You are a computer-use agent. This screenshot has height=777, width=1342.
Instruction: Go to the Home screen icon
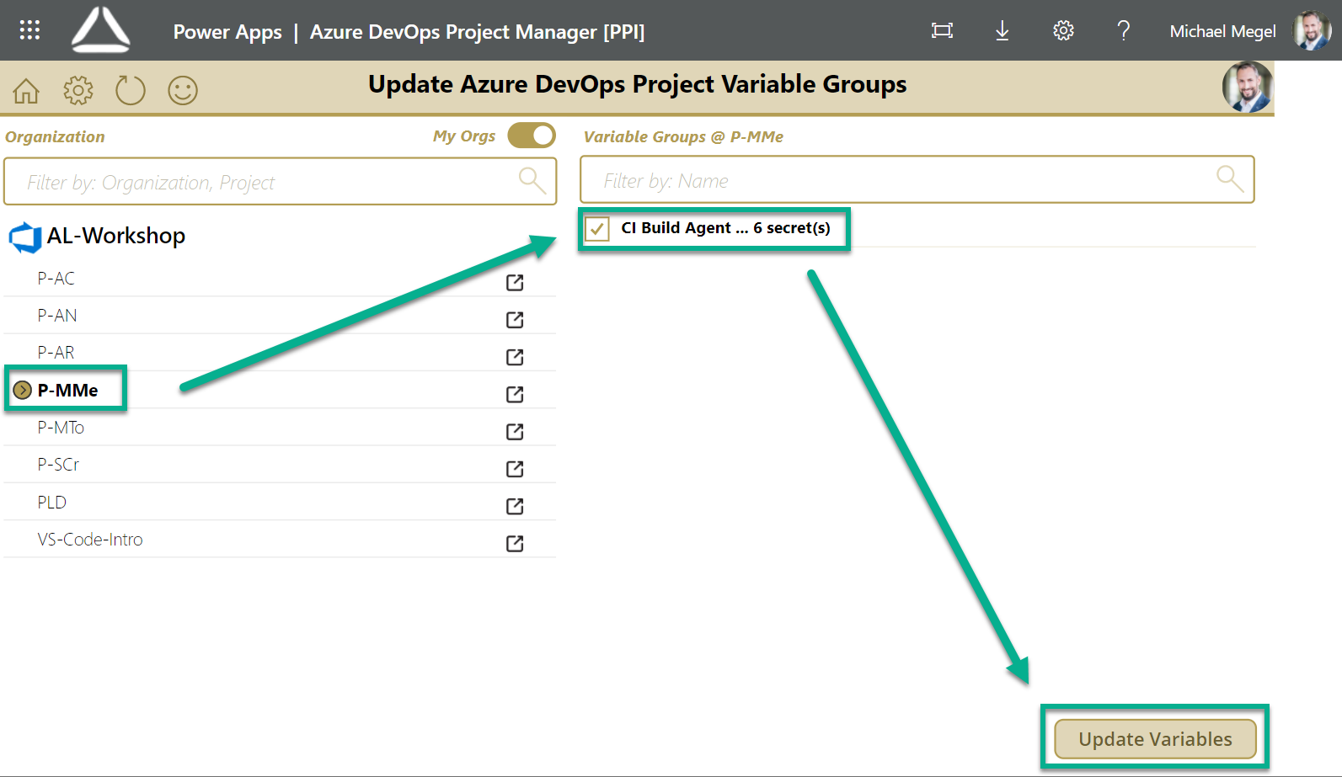click(x=26, y=90)
